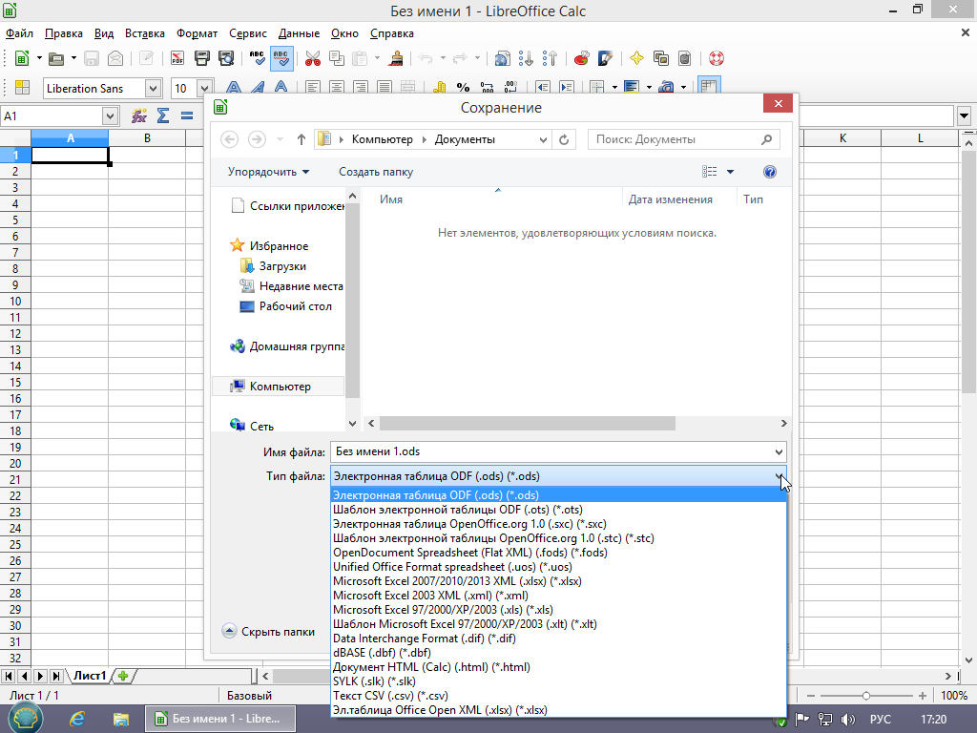Open the address path history dropdown
The image size is (977, 733).
543,139
